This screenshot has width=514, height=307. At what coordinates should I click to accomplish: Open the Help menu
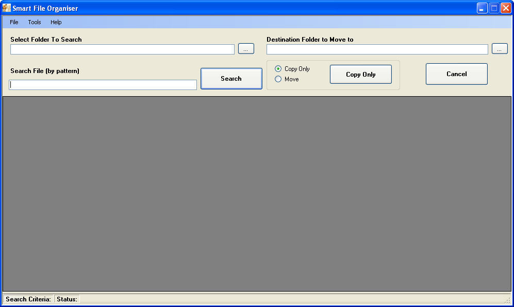[56, 22]
